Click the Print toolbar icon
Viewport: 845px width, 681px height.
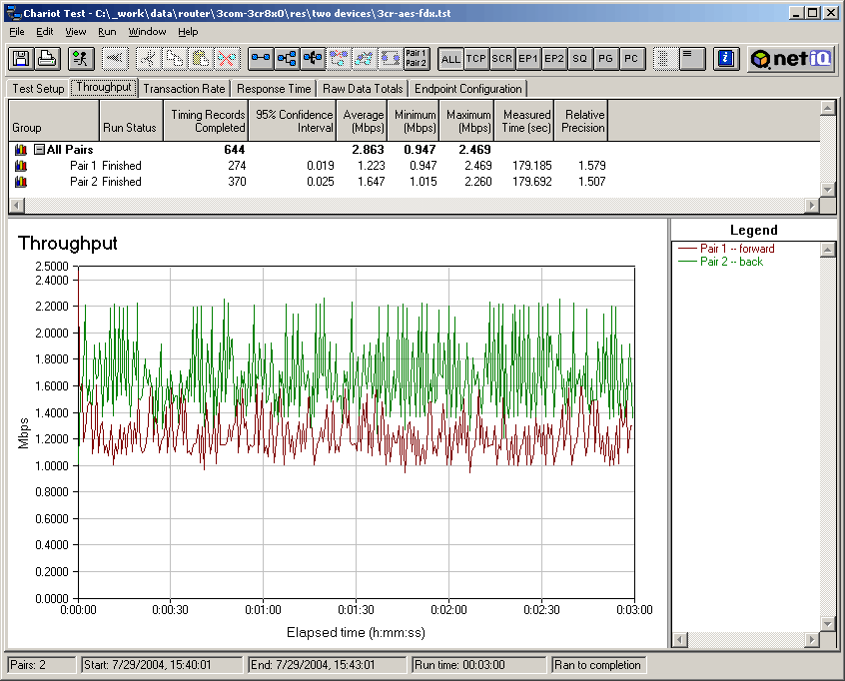[x=46, y=59]
